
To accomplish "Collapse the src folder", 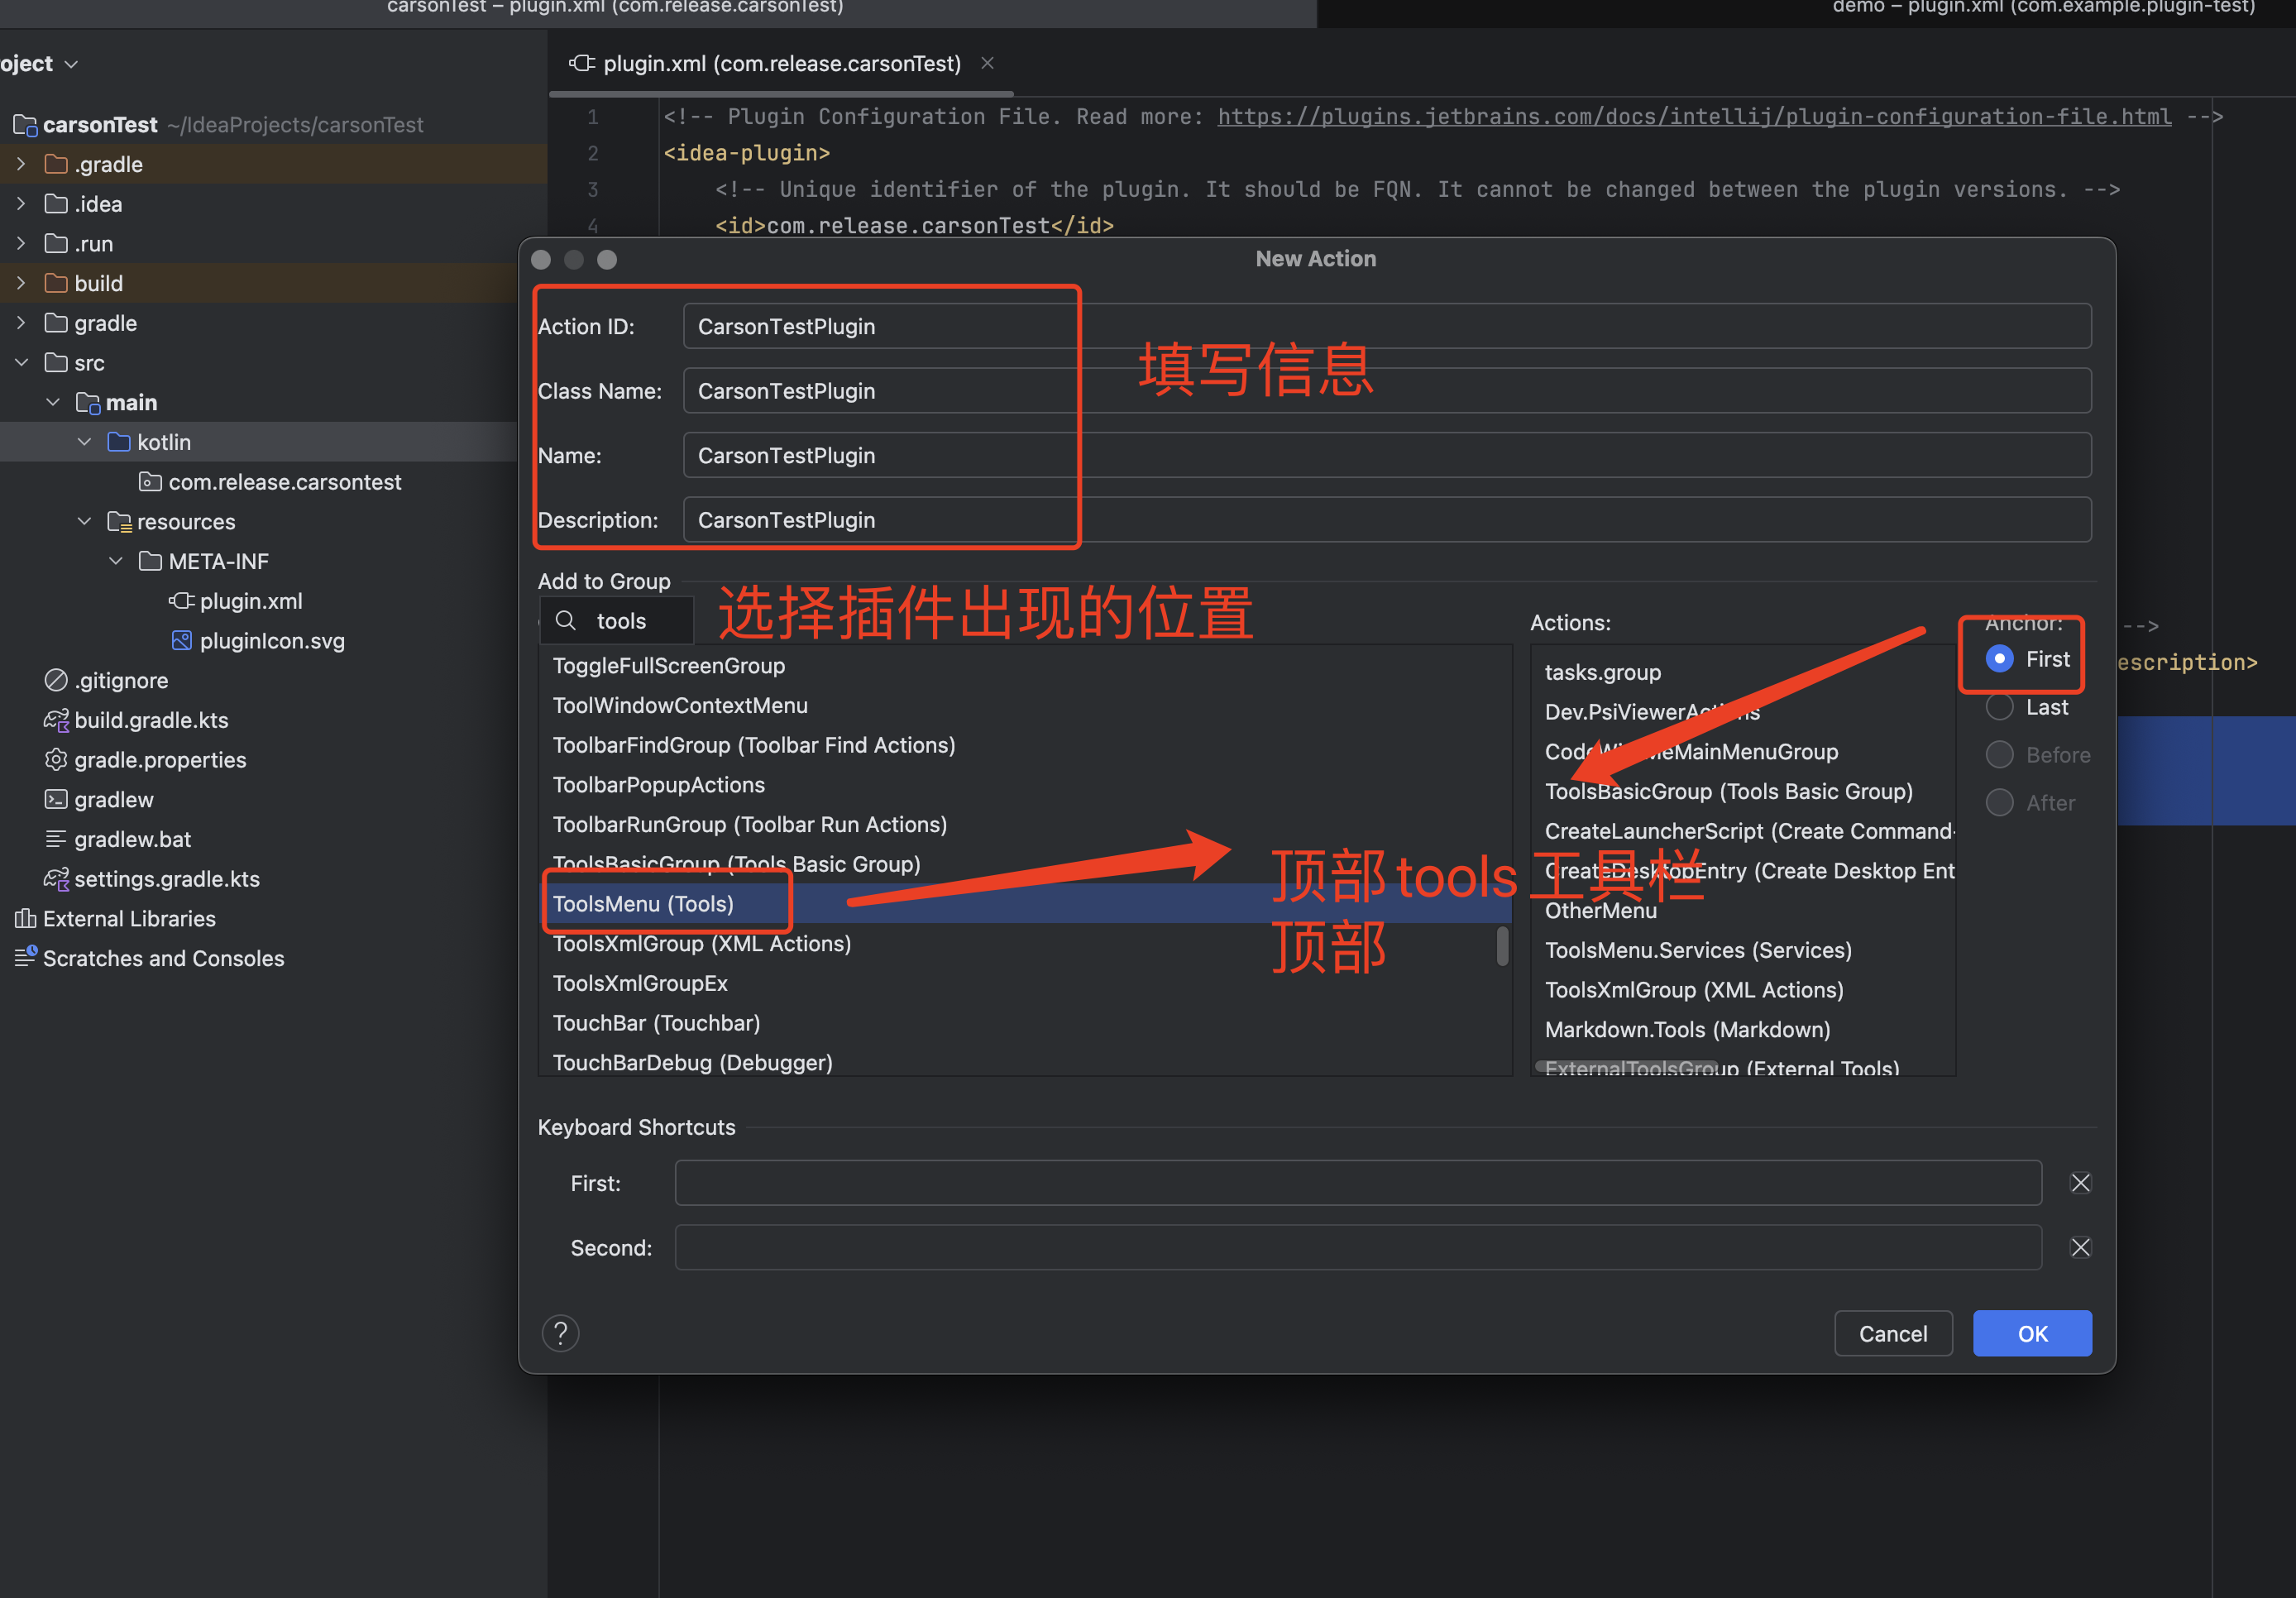I will coord(21,363).
